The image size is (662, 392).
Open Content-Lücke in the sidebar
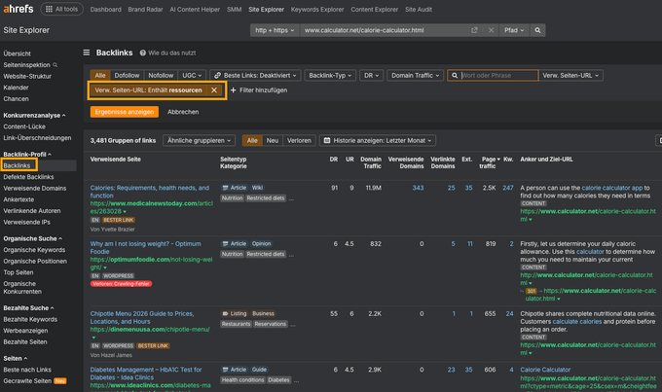(24, 126)
